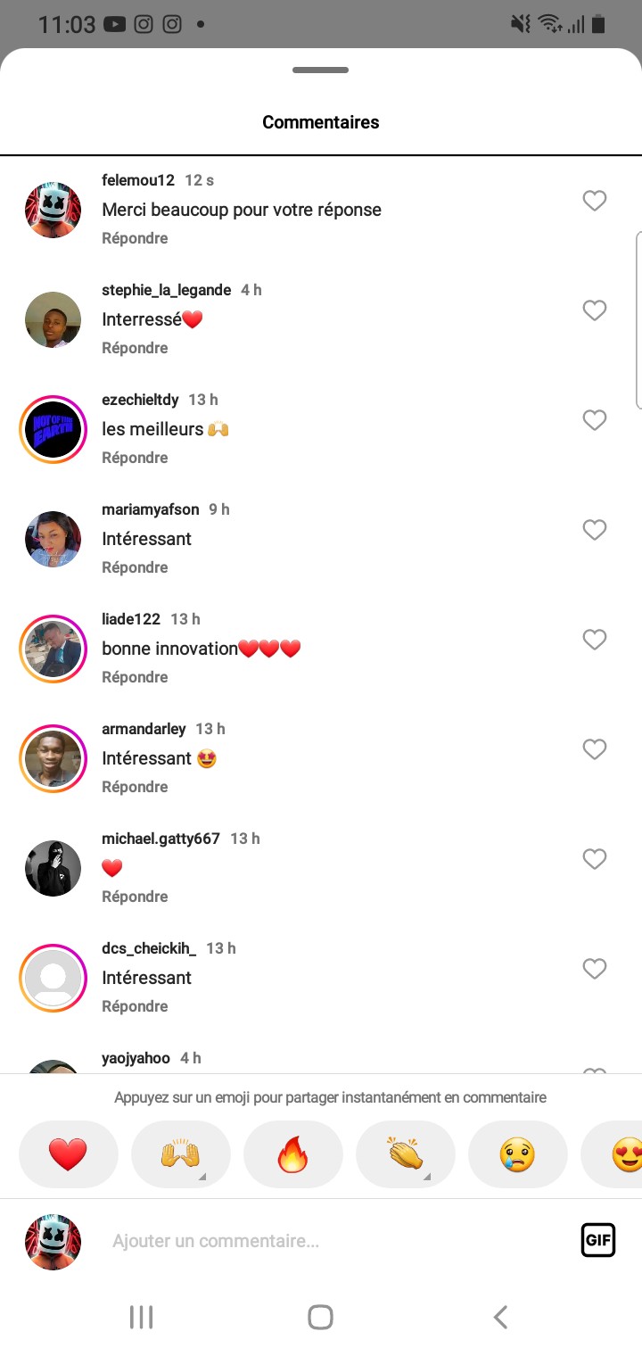Viewport: 642px width, 1356px height.
Task: Reply to armandarley's comment
Action: [x=135, y=787]
